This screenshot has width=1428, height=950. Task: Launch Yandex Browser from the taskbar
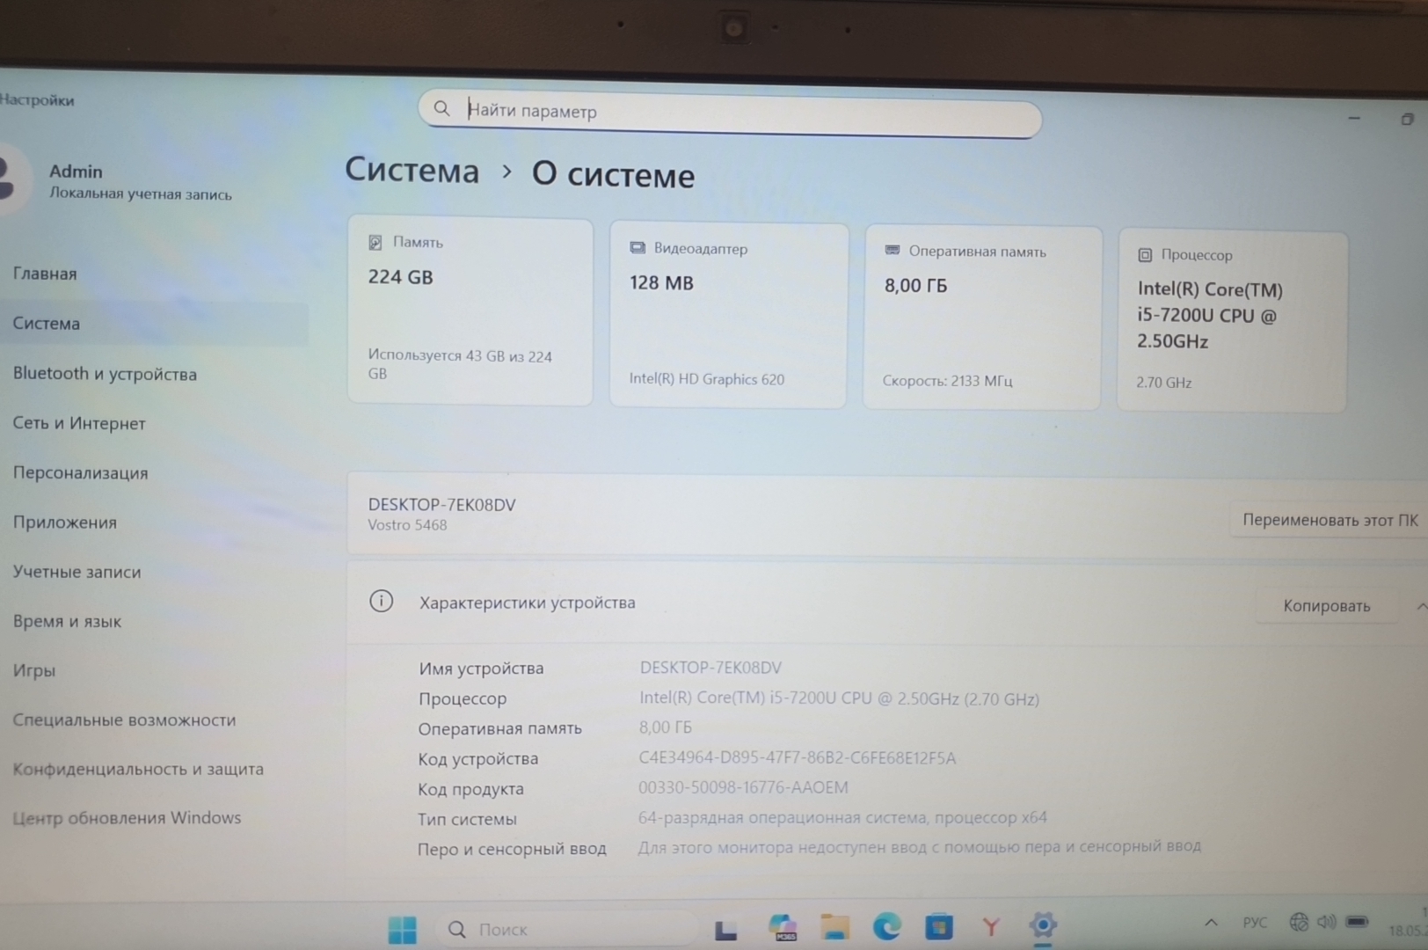coord(991,926)
